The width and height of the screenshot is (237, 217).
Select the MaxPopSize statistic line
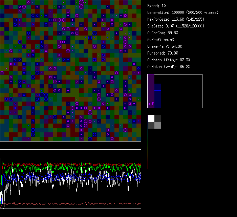[x=175, y=19]
